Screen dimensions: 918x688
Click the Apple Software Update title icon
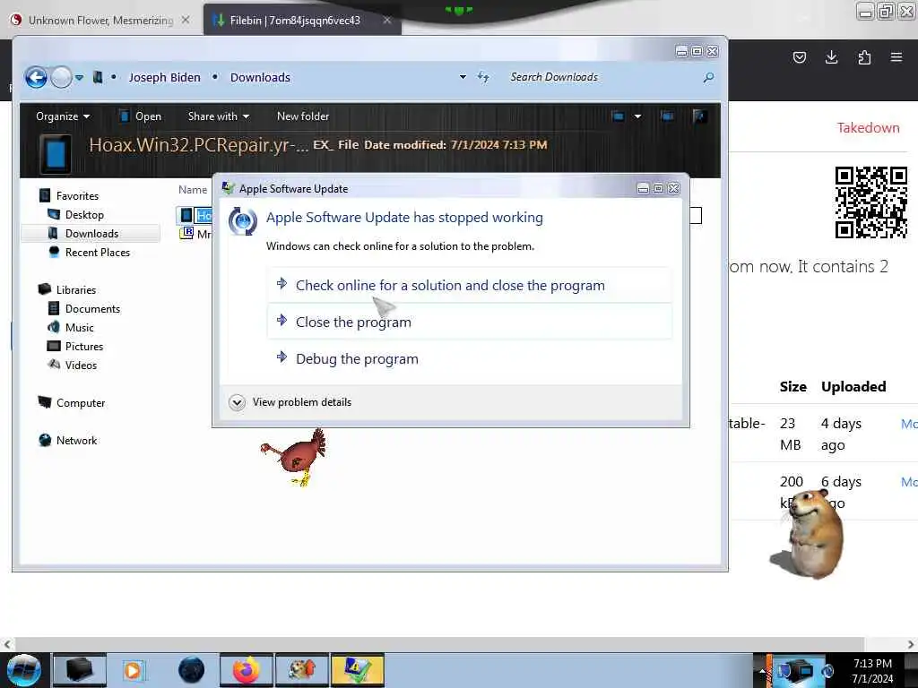[x=229, y=188]
